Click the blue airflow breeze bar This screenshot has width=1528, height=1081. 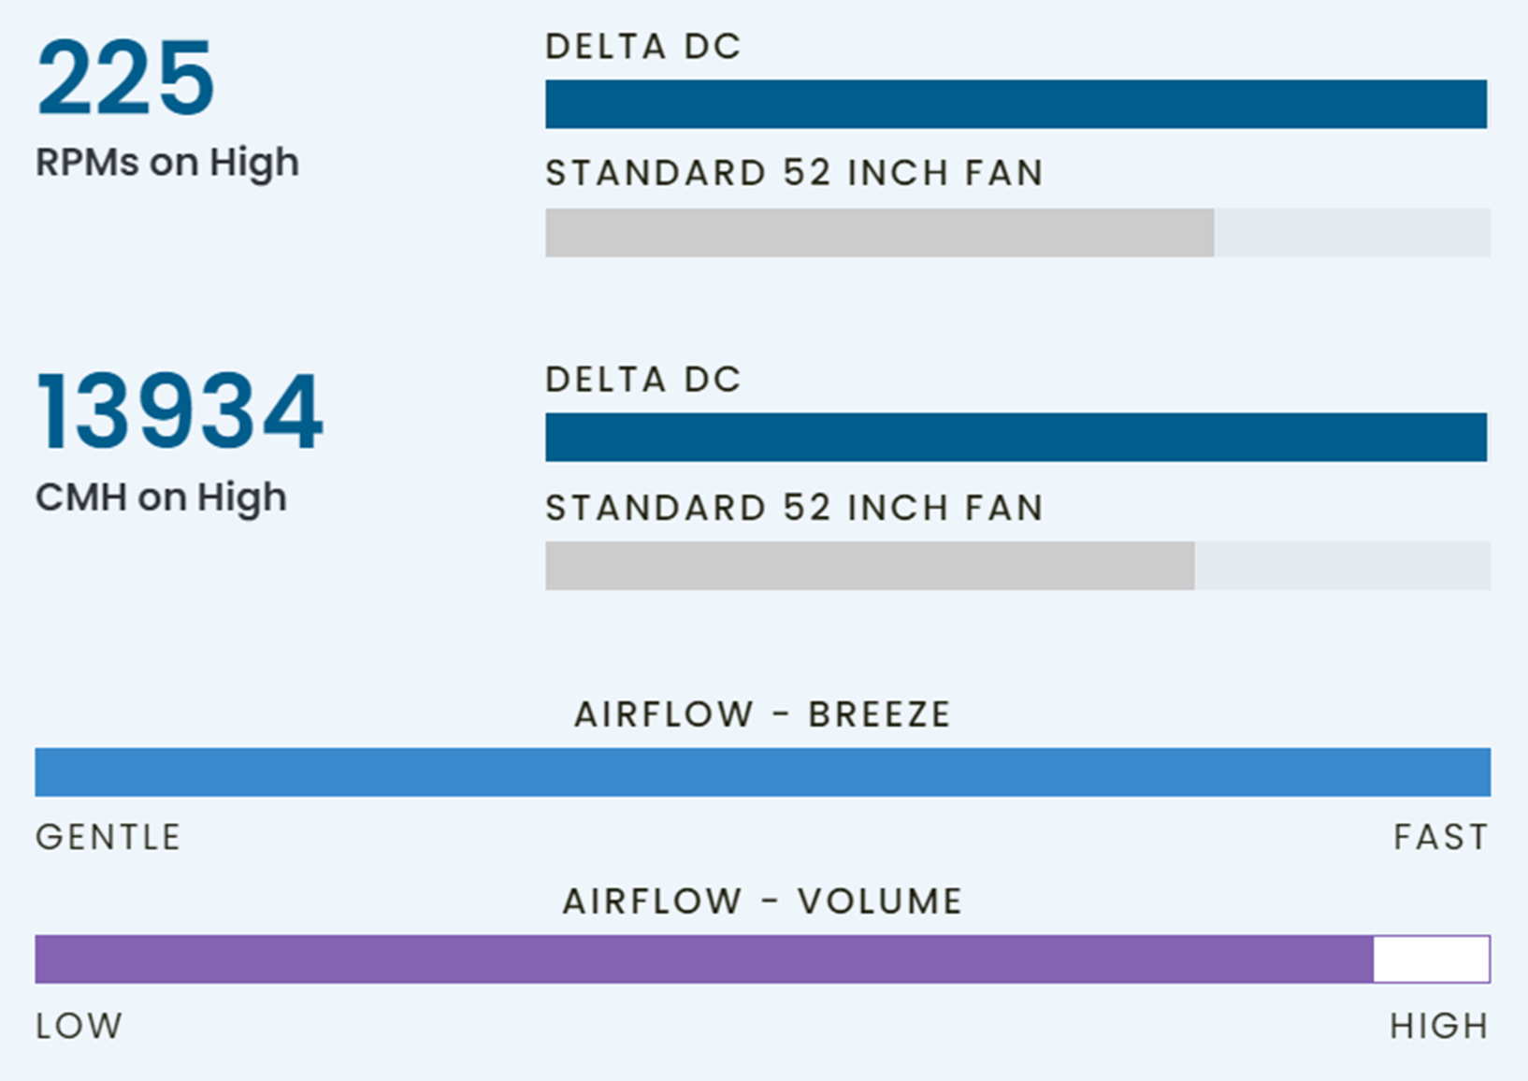coord(762,772)
